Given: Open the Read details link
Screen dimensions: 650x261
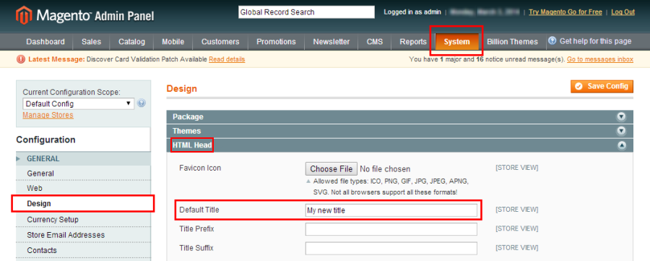Looking at the screenshot, I should [227, 59].
